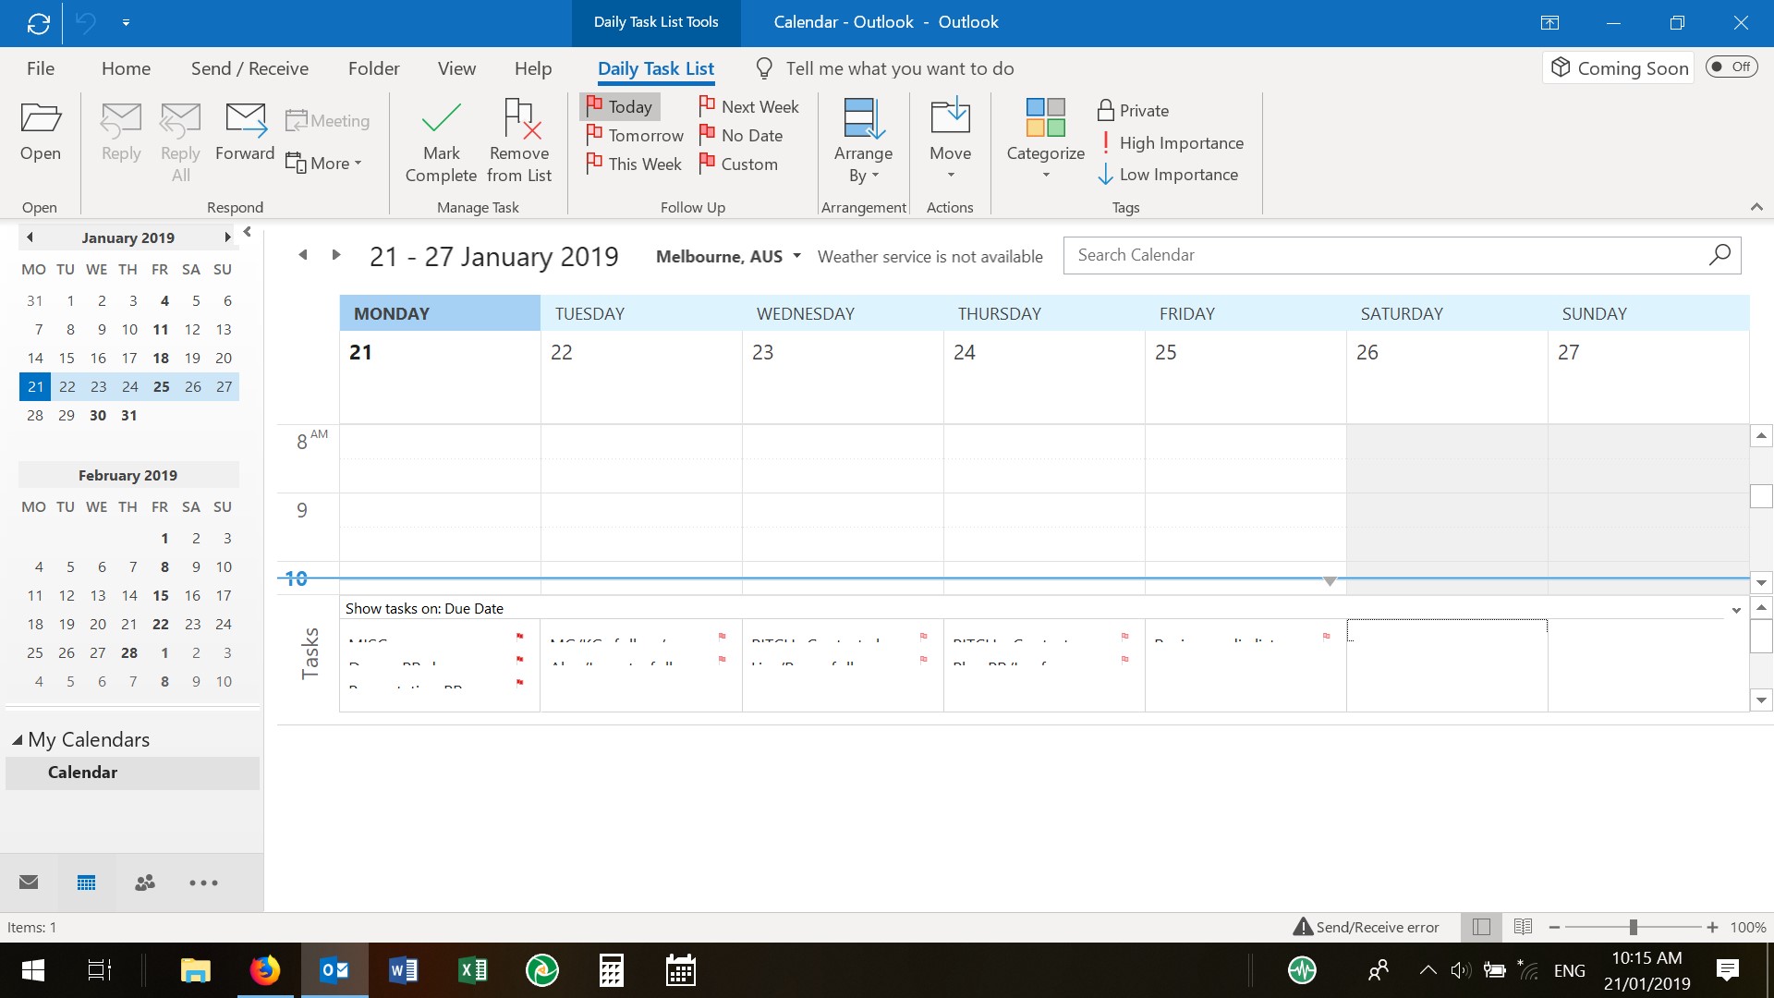Click the High Importance flag icon

pyautogui.click(x=1106, y=141)
